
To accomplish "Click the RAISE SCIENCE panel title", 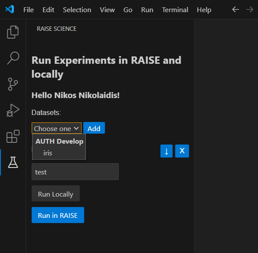I will 57,29.
